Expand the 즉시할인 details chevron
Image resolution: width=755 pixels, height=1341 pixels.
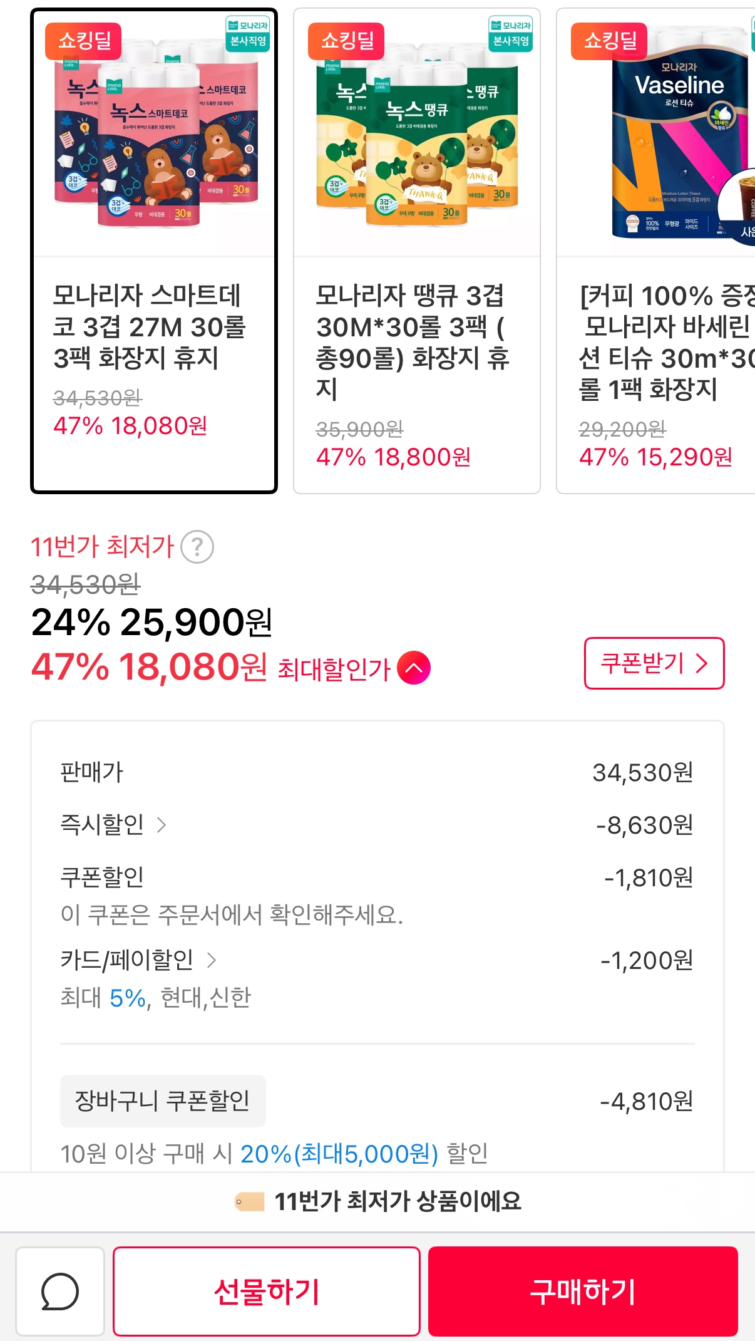[x=161, y=825]
